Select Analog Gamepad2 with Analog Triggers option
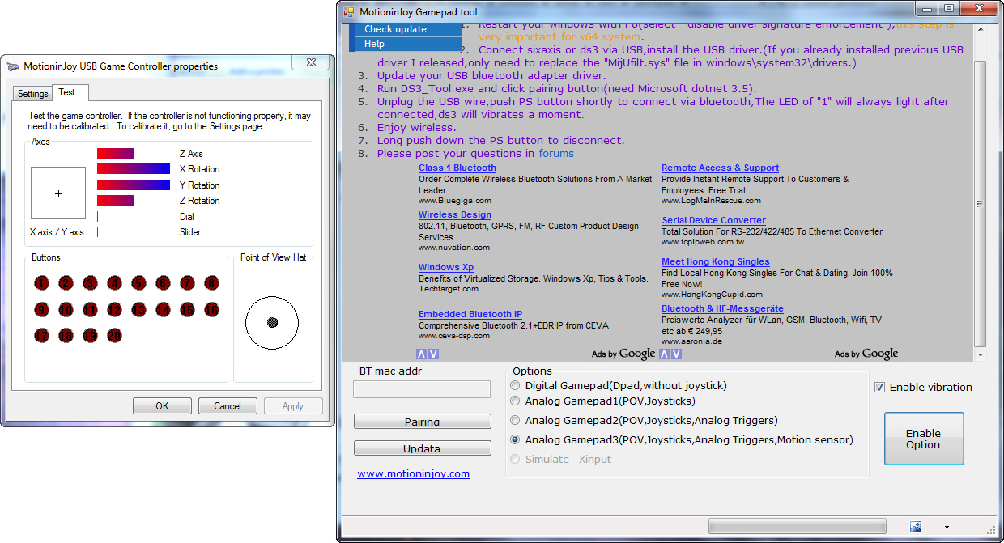This screenshot has width=1004, height=543. (x=516, y=420)
